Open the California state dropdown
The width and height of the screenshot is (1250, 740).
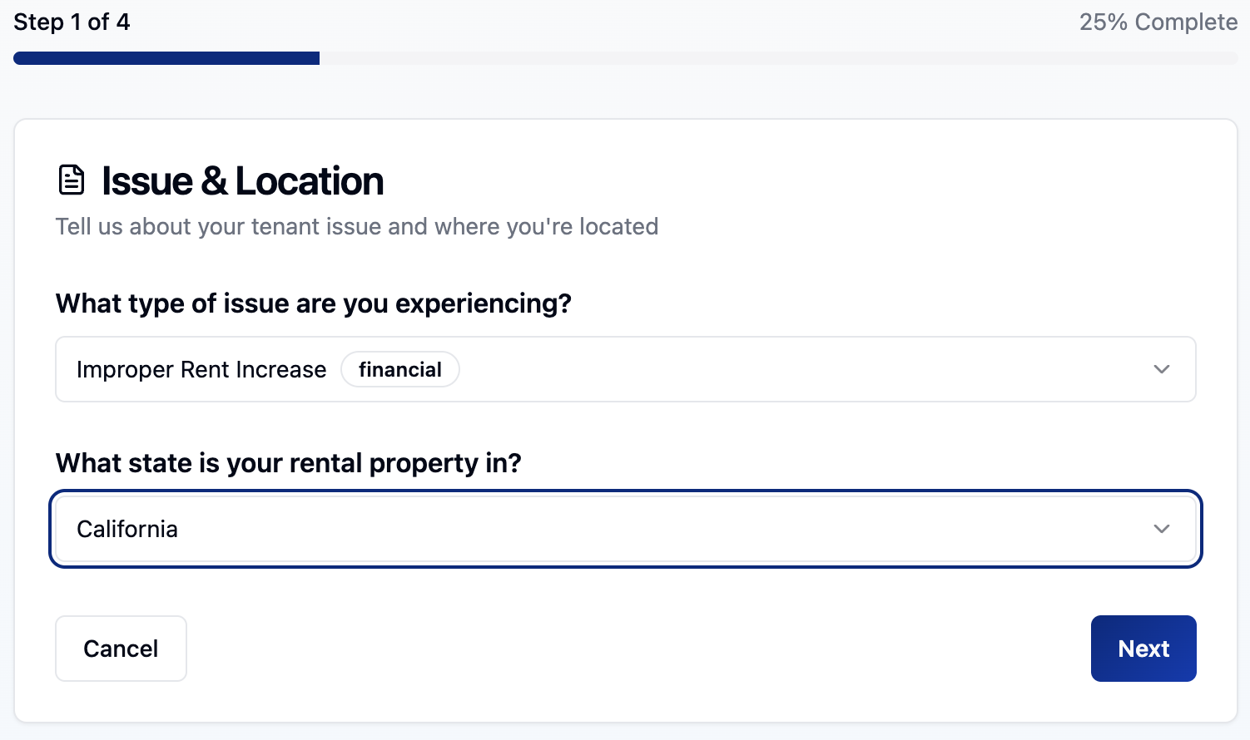(x=624, y=529)
